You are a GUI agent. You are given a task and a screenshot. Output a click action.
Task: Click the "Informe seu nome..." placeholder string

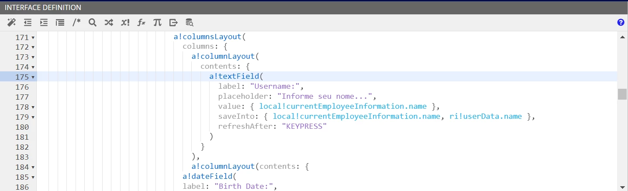[324, 96]
